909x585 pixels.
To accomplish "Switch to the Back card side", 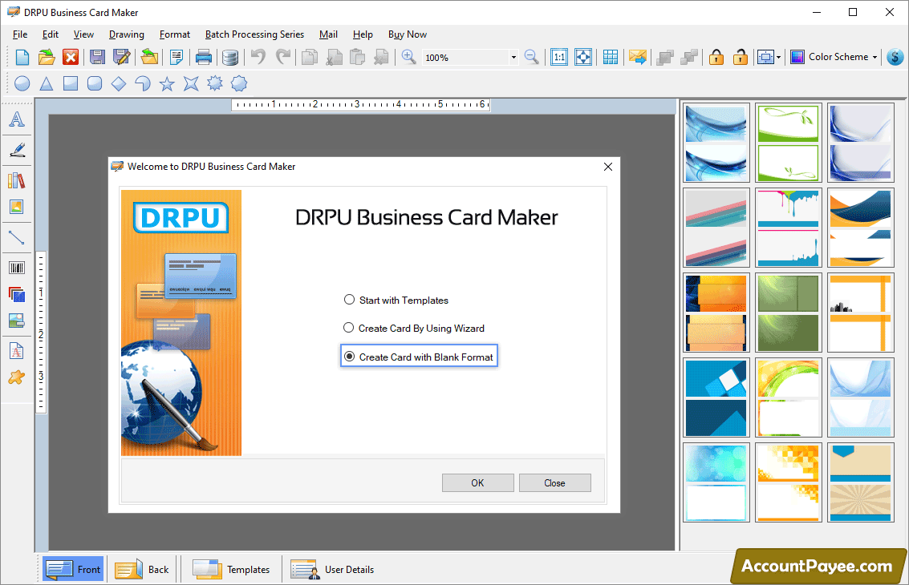I will coord(142,569).
